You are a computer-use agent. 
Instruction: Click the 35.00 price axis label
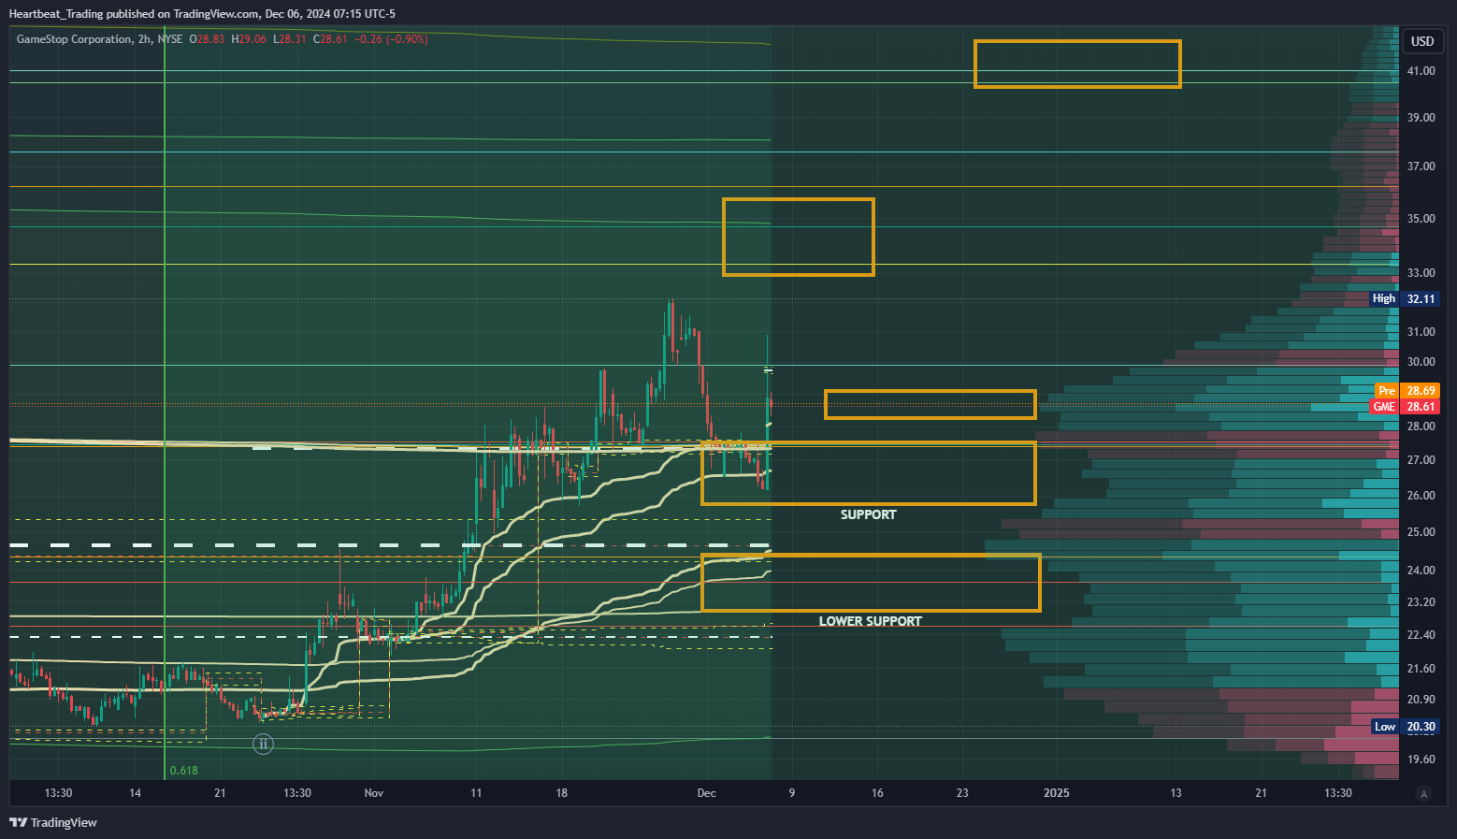click(x=1421, y=219)
